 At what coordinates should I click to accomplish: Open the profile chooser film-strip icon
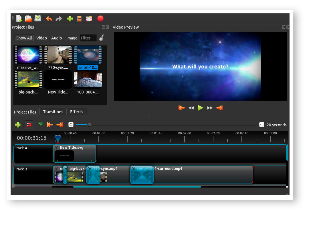[80, 19]
